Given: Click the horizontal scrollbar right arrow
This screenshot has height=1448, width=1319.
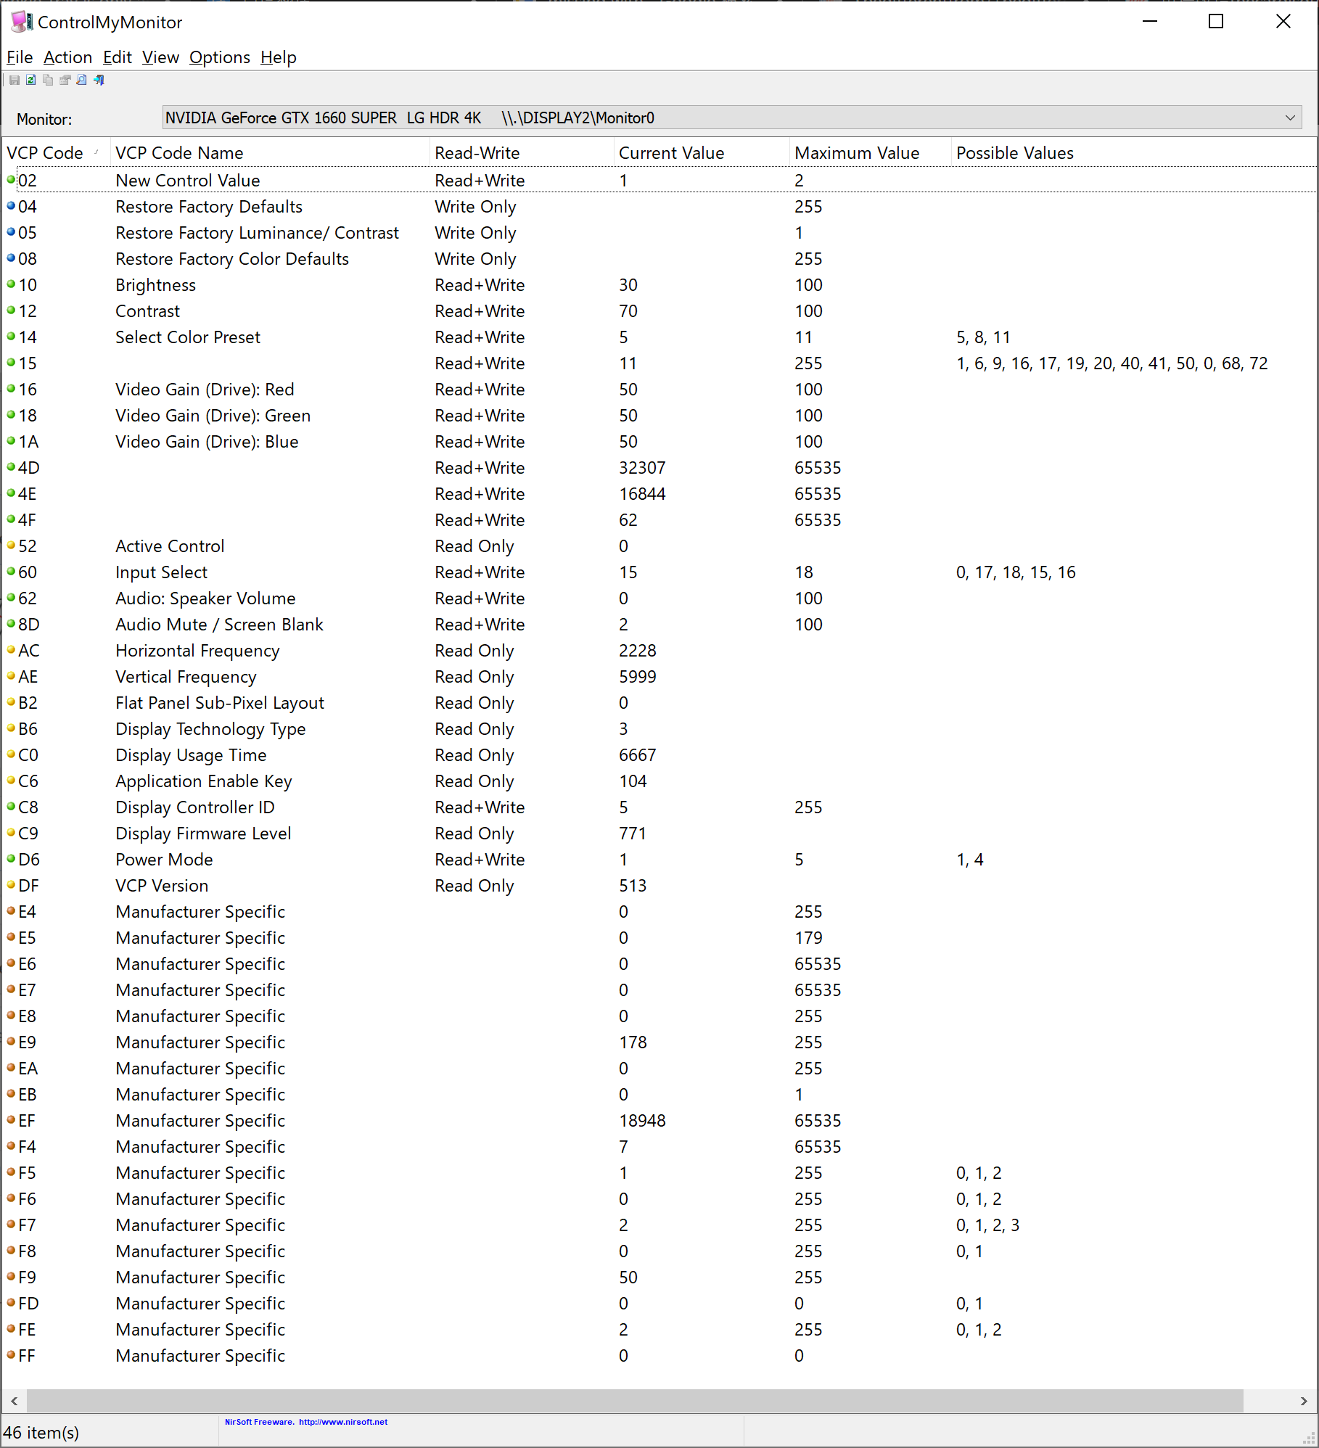Looking at the screenshot, I should [x=1304, y=1401].
